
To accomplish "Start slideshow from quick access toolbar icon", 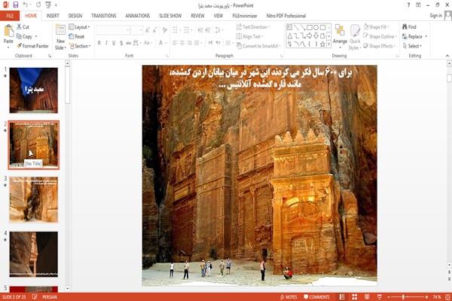I will coord(48,5).
